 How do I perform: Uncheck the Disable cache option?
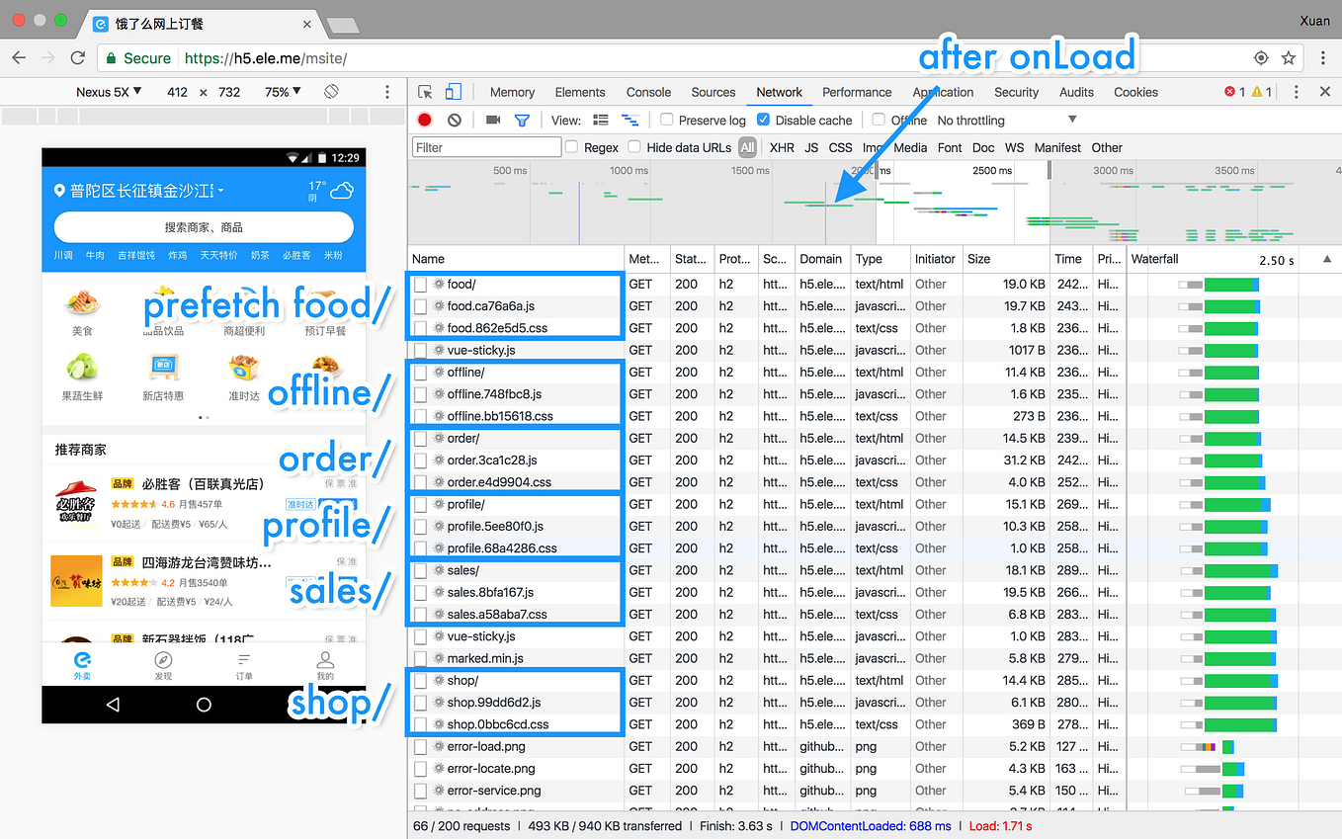pyautogui.click(x=764, y=120)
